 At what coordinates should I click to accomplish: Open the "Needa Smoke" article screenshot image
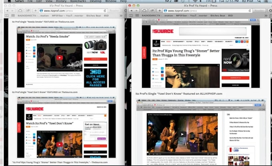pyautogui.click(x=66, y=57)
